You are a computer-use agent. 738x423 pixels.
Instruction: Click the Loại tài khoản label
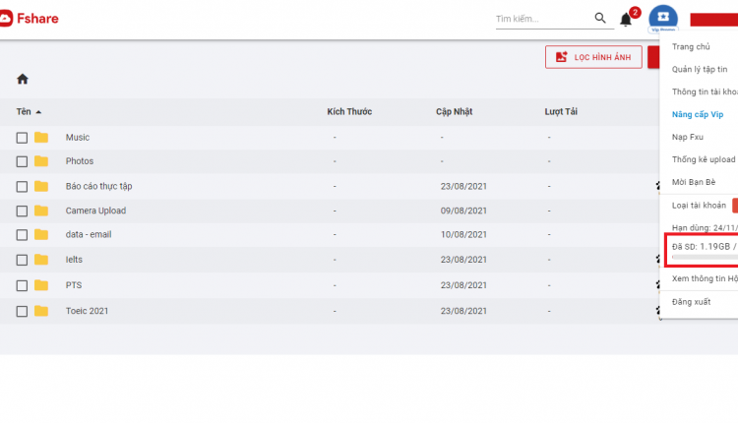coord(699,206)
